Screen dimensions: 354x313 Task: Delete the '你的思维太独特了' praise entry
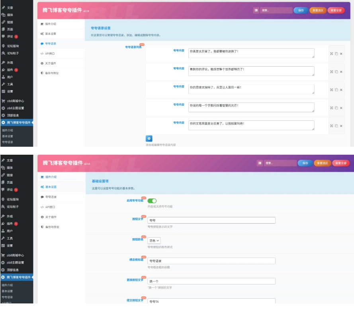click(x=341, y=90)
